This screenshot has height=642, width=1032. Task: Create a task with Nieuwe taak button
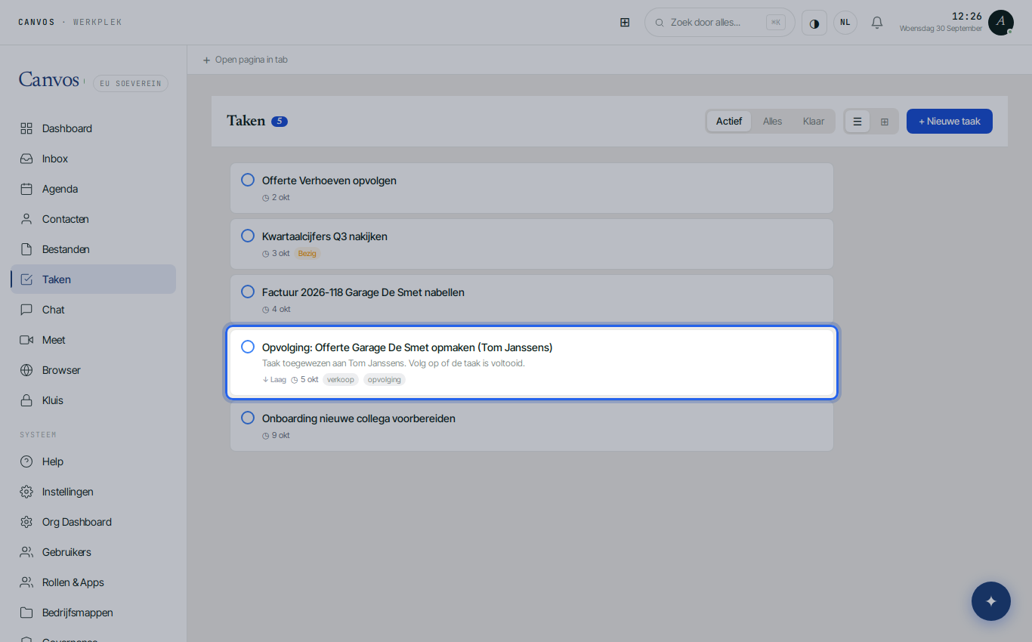950,122
